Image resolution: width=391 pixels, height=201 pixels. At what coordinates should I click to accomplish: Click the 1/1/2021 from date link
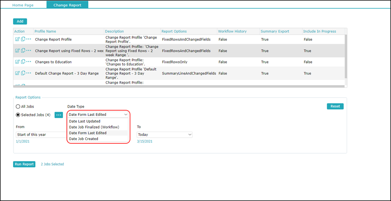[x=22, y=142]
